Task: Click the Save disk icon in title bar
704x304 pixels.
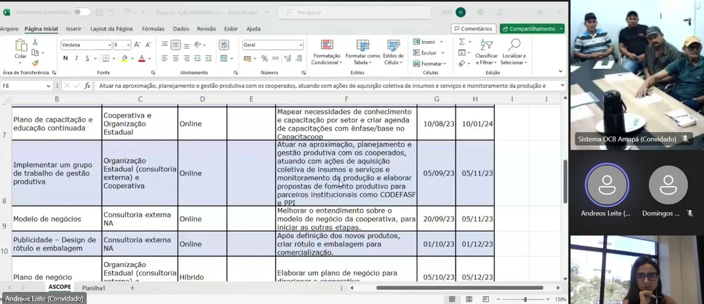Action: [100, 12]
